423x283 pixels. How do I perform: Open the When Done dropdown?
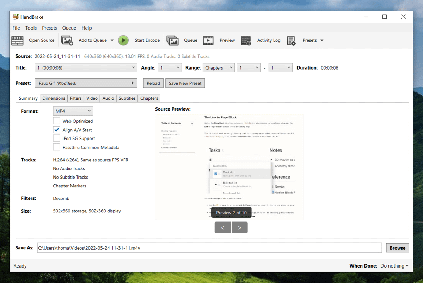coord(394,266)
